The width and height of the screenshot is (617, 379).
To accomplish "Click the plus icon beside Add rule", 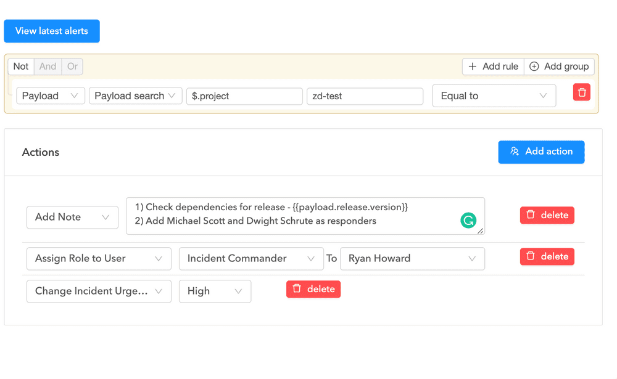I will point(471,66).
